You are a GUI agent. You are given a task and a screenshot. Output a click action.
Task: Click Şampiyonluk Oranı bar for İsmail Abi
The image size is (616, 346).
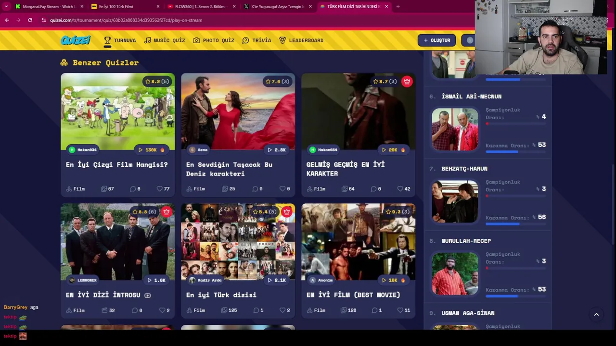tap(515, 124)
